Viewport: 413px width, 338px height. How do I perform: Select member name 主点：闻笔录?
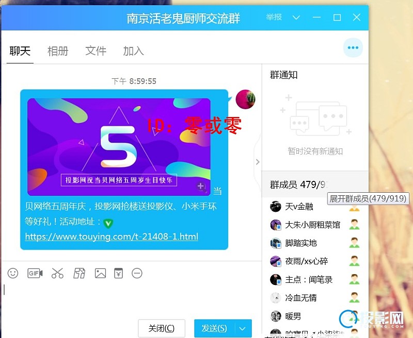tap(309, 280)
